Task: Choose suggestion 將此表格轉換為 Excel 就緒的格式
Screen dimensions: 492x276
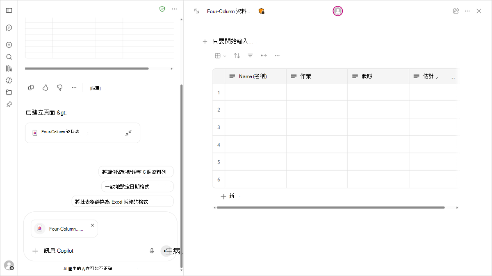Action: [123, 202]
